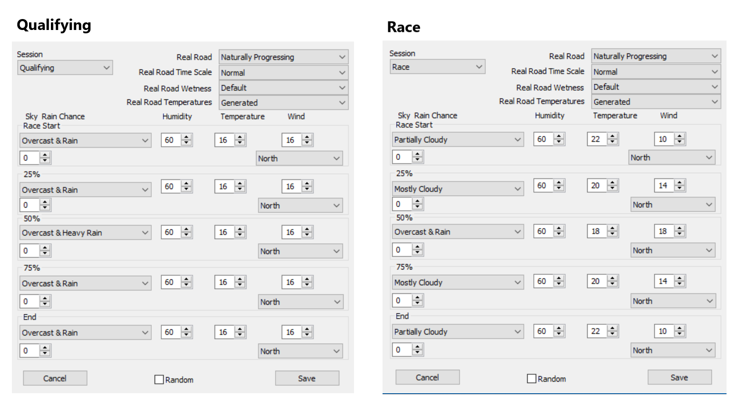Viewport: 737px width, 407px height.
Task: Adjust Qualifying Race Start temperature stepper
Action: [x=240, y=140]
